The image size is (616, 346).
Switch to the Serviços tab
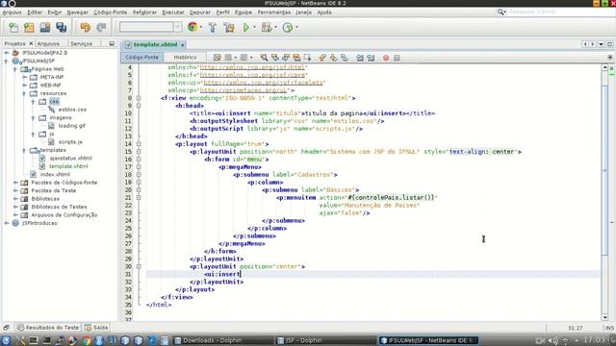[x=81, y=43]
